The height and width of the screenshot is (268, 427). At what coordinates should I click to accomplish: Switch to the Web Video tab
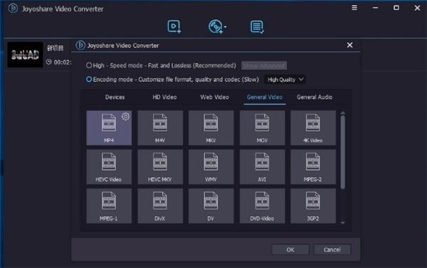click(215, 97)
